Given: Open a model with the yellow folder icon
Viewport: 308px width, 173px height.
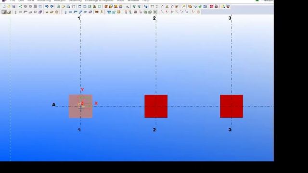Looking at the screenshot, I should tap(9, 6).
